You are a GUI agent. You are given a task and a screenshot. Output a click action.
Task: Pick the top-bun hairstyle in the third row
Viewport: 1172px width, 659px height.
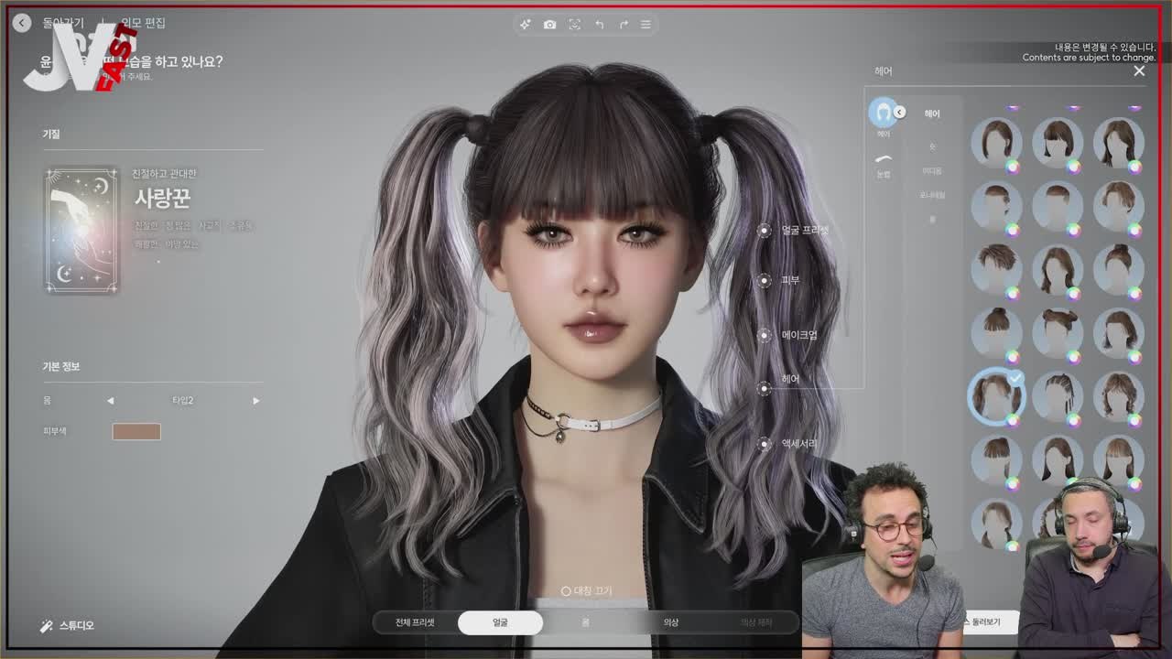[x=1119, y=269]
